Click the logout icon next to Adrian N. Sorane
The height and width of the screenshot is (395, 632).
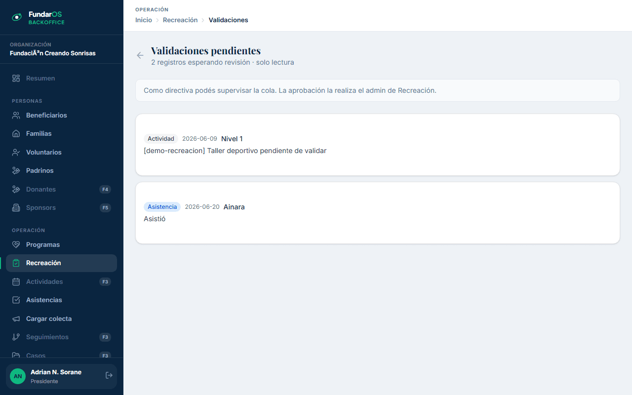109,376
